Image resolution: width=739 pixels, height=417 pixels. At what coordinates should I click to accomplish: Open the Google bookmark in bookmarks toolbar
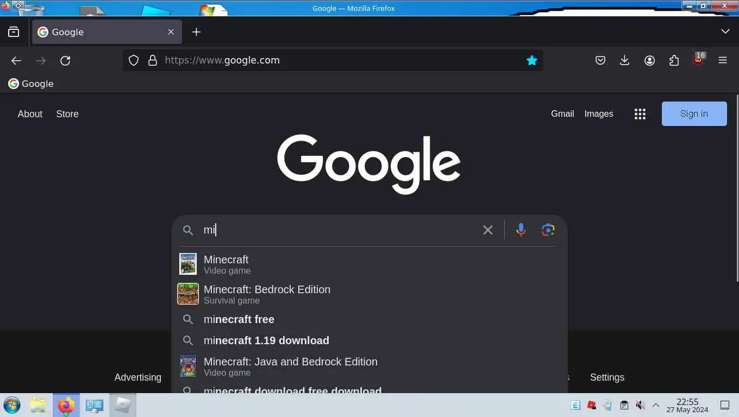pos(31,84)
